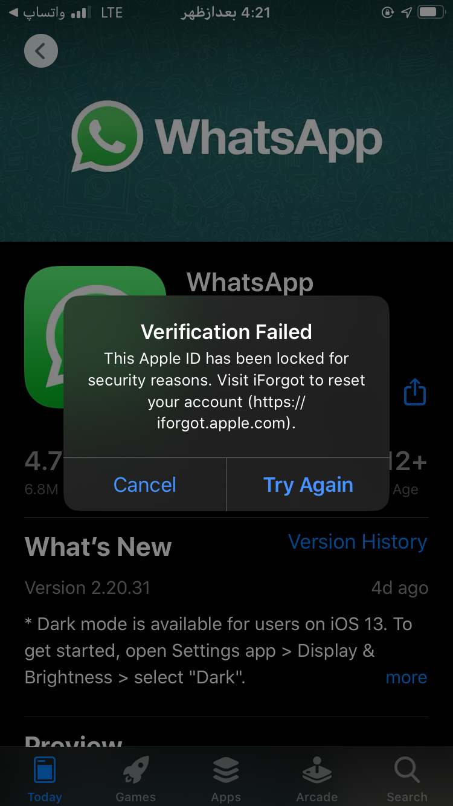
Task: Go to the Arcade tab
Action: tap(316, 779)
